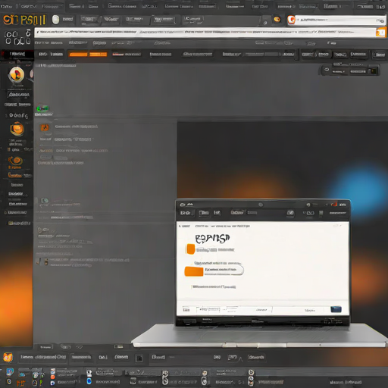Open the round yellow-red avatar icon in the left sidebar
The width and height of the screenshot is (388, 388).
click(17, 75)
